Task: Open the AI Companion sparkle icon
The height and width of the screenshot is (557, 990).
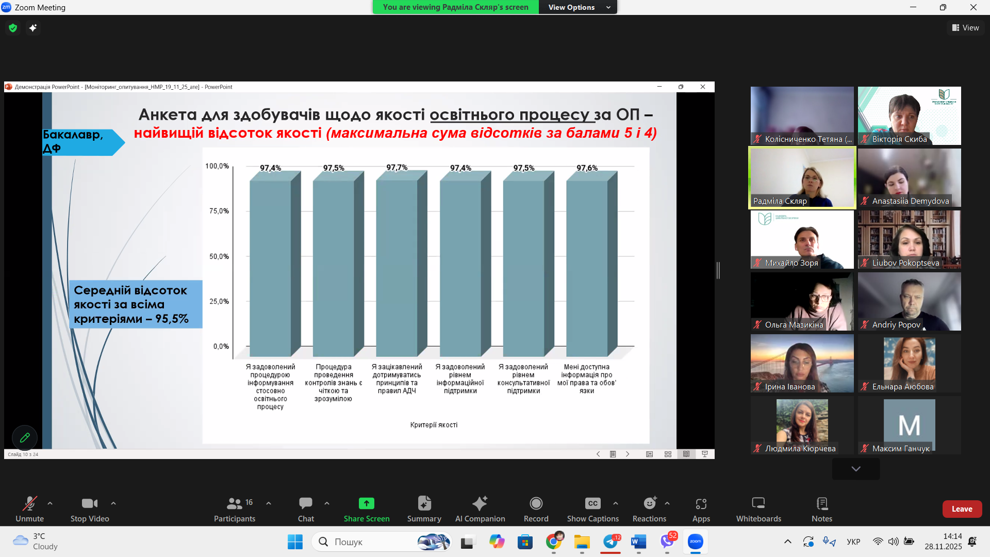Action: tap(480, 503)
